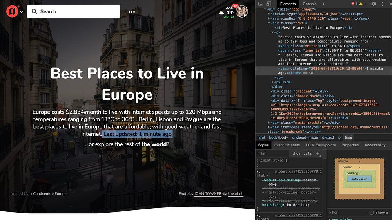Show more DevTools tabs chevron
The image size is (392, 220).
tap(325, 4)
